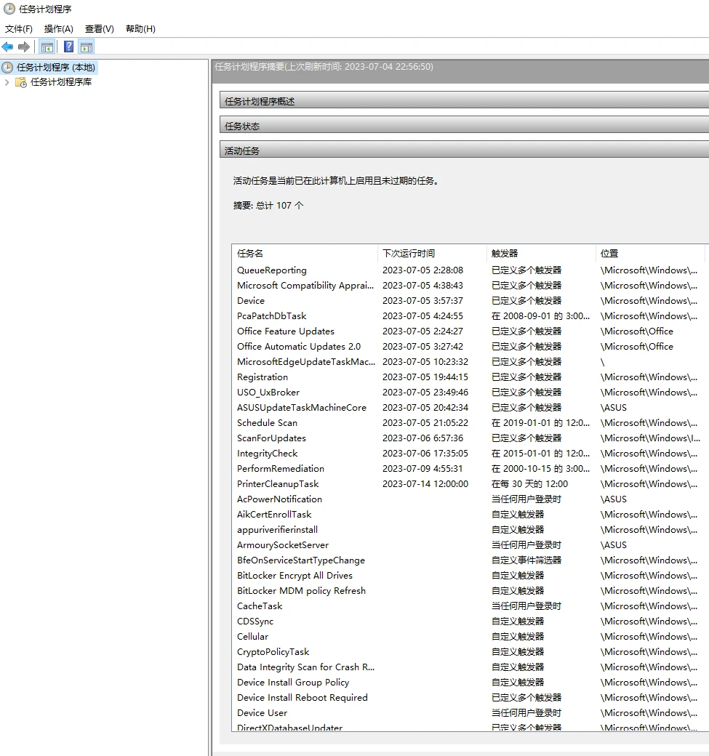Sort by the 任务名 column header
This screenshot has height=756, width=709.
[305, 254]
